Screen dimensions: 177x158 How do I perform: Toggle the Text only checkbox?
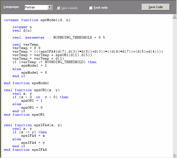[x=90, y=8]
